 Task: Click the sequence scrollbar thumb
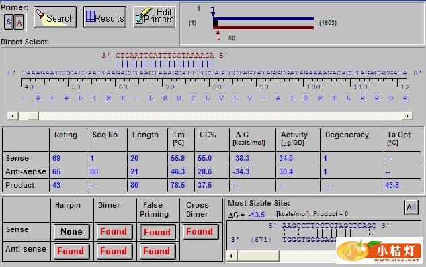(x=33, y=116)
